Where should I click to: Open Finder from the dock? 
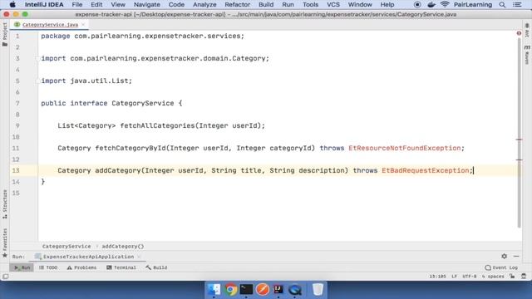214,290
